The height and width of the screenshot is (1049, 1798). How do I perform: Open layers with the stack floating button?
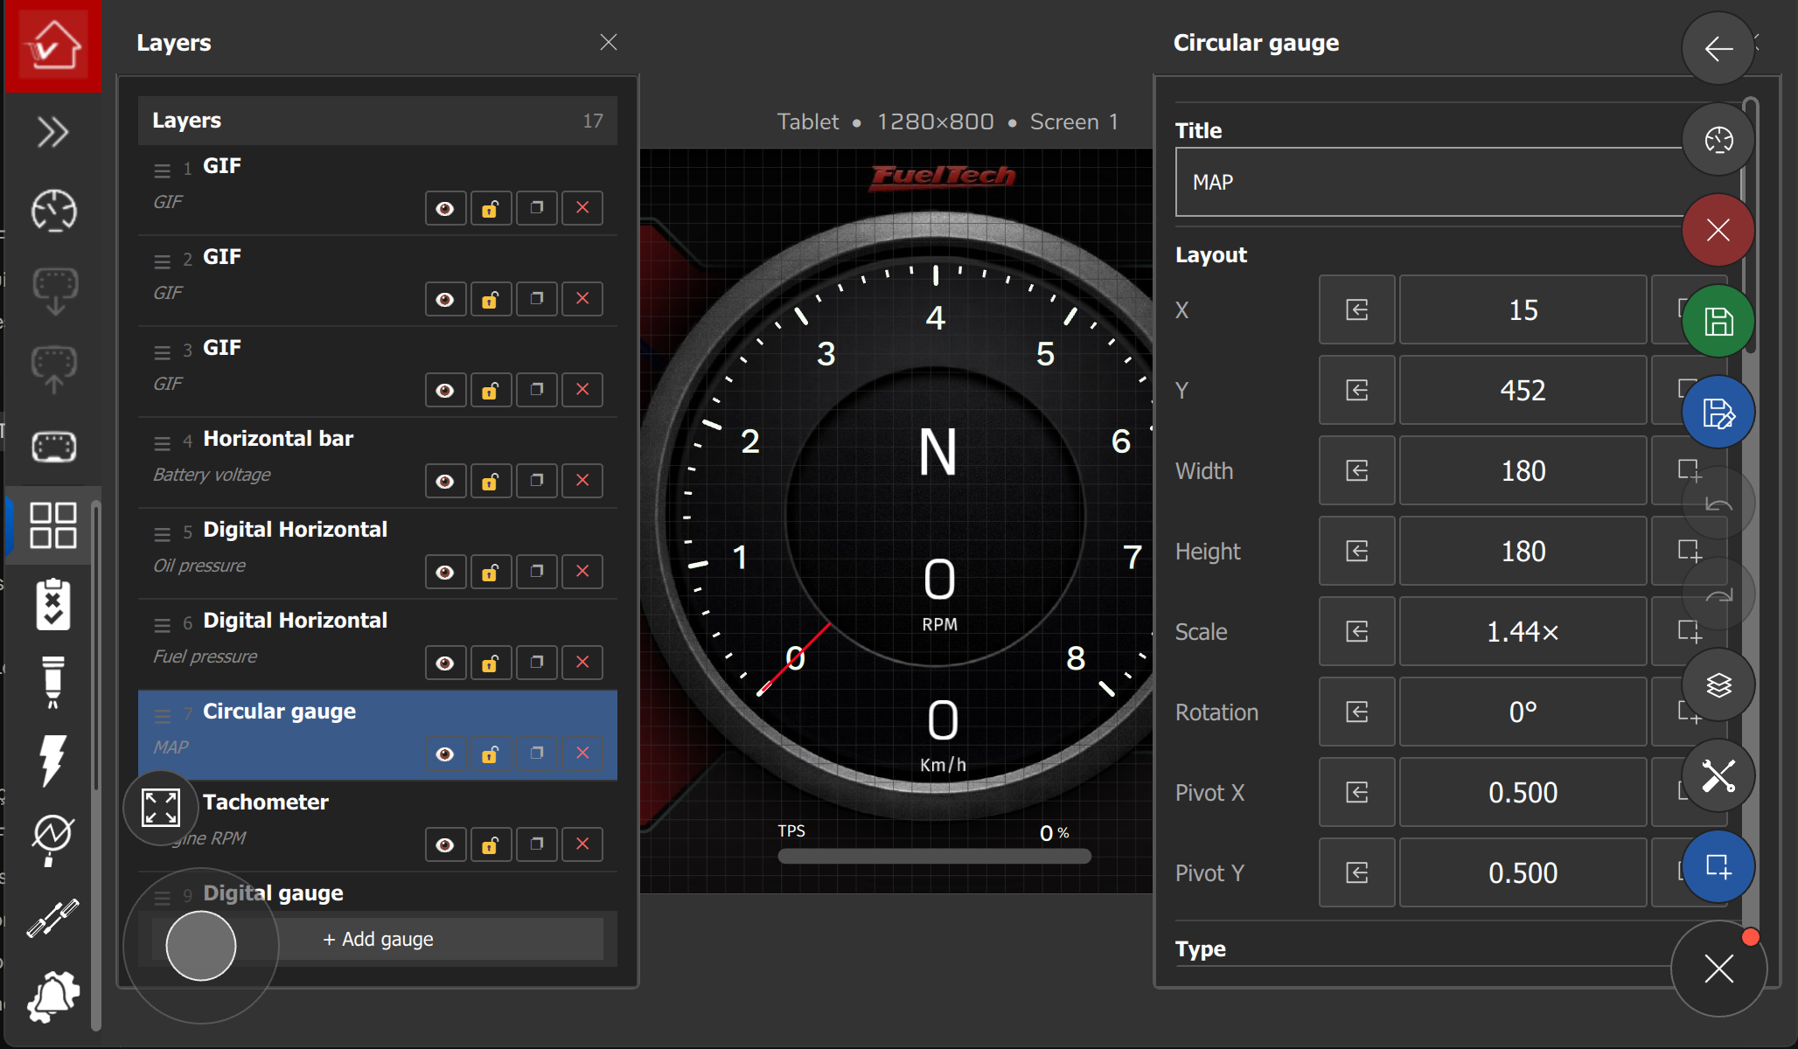(1718, 685)
